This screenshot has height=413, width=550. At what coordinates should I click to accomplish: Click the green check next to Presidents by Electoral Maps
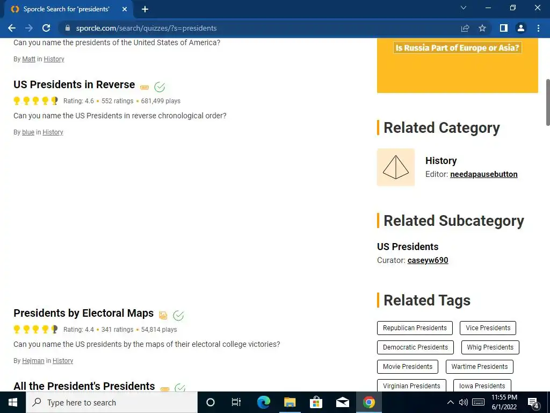tap(178, 315)
